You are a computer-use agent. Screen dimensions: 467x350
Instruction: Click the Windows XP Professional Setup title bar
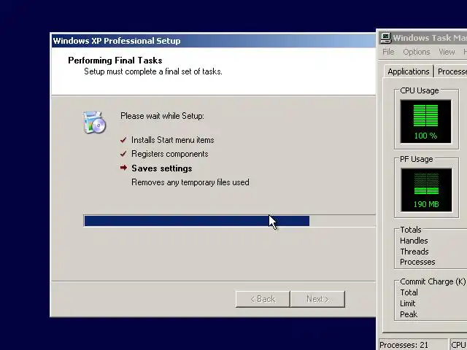tap(214, 41)
